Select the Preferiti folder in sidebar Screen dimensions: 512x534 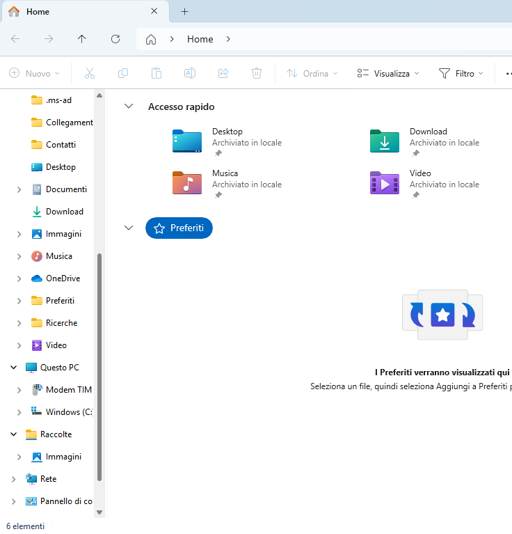click(x=53, y=301)
